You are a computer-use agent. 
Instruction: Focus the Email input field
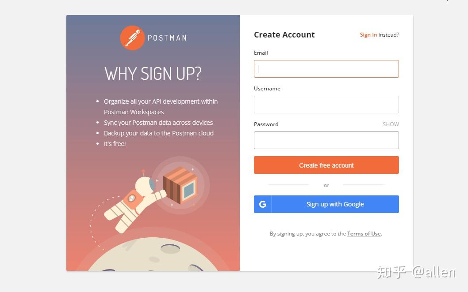pyautogui.click(x=326, y=69)
